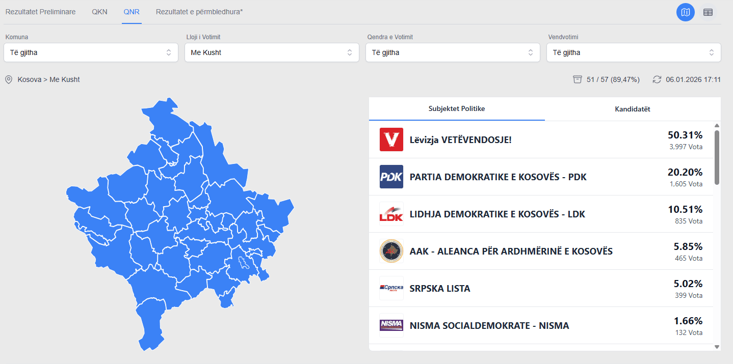The image size is (733, 364).
Task: Open Rezultatet e përmbledhura tab
Action: [x=199, y=12]
